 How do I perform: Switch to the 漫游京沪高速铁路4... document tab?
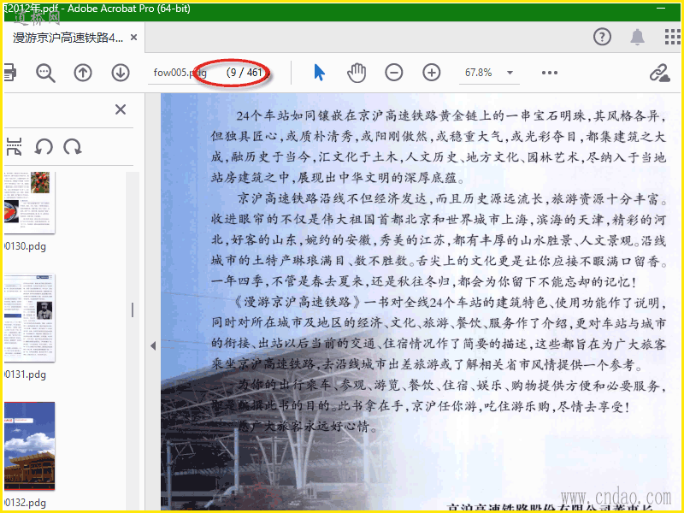tap(68, 38)
